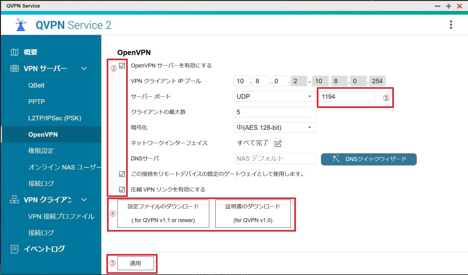The height and width of the screenshot is (275, 468).
Task: Click the server port 1194 field
Action: (347, 97)
